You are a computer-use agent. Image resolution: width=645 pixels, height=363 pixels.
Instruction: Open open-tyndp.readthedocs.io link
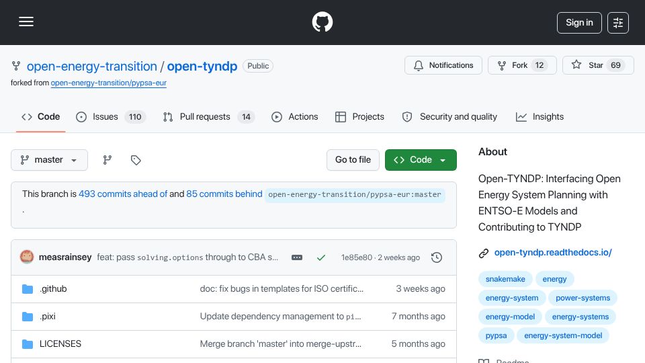[553, 252]
